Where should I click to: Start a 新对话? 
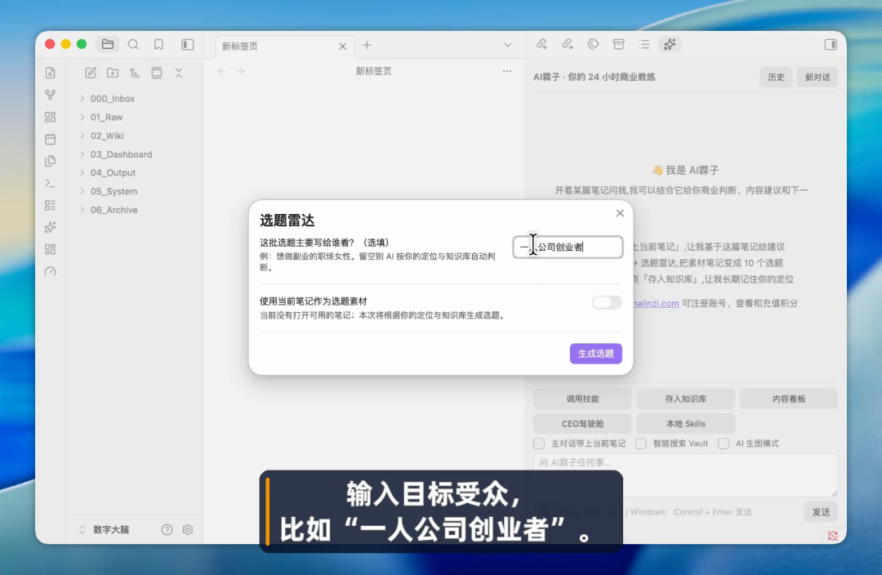pyautogui.click(x=817, y=77)
